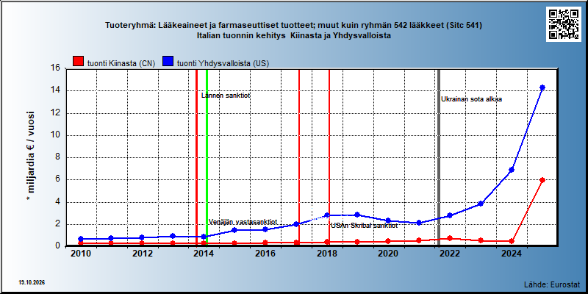
Task: Click the date stamp 19.10.2026
Action: [32, 282]
